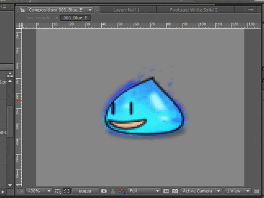Toggle the viewer lock icon beside Composition tab

coord(22,10)
